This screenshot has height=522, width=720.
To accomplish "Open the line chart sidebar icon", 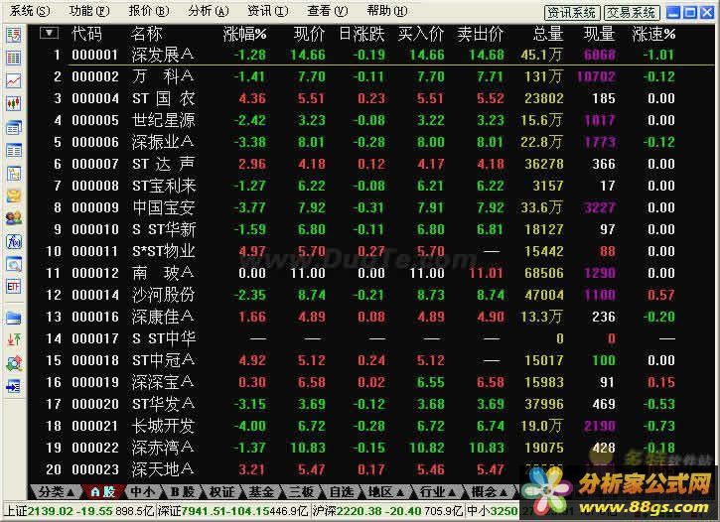I will pyautogui.click(x=13, y=80).
